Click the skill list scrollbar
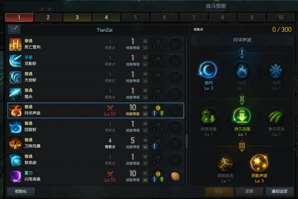 pos(187,141)
